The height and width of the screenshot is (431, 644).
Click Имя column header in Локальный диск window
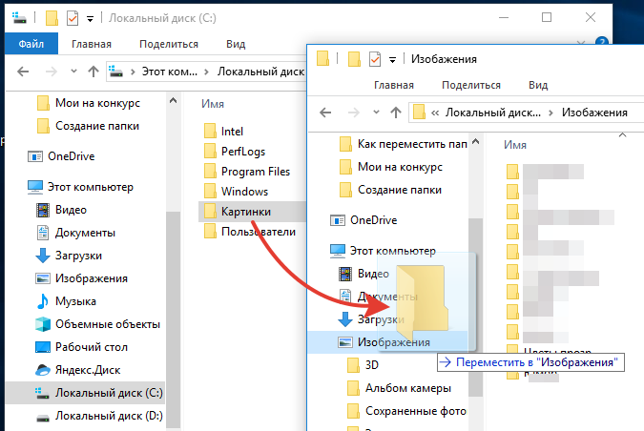coord(213,104)
